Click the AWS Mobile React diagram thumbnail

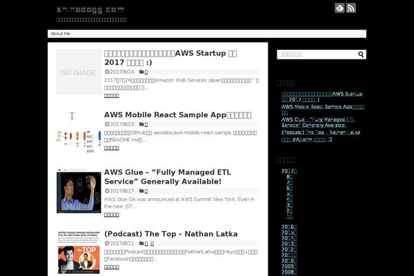(79, 133)
